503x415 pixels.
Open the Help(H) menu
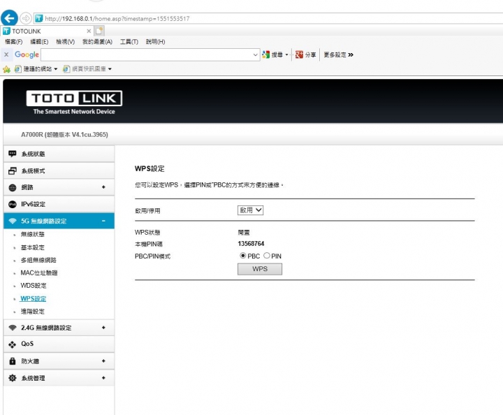click(x=155, y=42)
